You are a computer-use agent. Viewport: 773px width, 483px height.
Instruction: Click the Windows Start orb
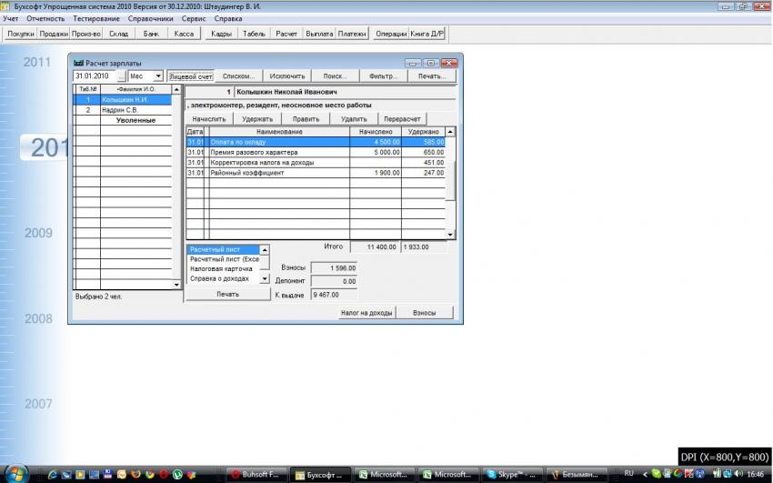(x=15, y=474)
